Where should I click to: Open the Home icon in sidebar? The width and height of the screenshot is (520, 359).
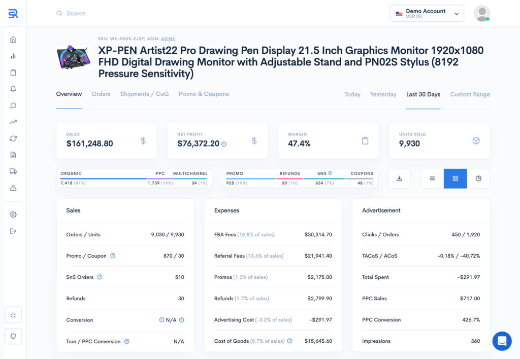pyautogui.click(x=13, y=40)
